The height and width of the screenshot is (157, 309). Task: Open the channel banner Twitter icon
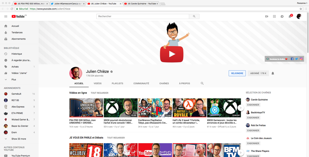click(296, 59)
